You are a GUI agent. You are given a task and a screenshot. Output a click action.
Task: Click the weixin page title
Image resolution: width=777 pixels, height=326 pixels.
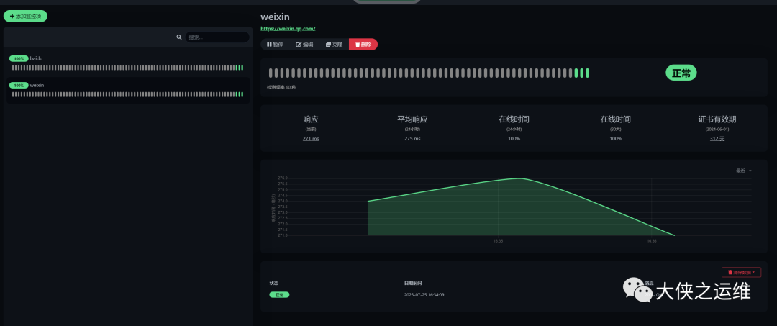click(x=275, y=17)
